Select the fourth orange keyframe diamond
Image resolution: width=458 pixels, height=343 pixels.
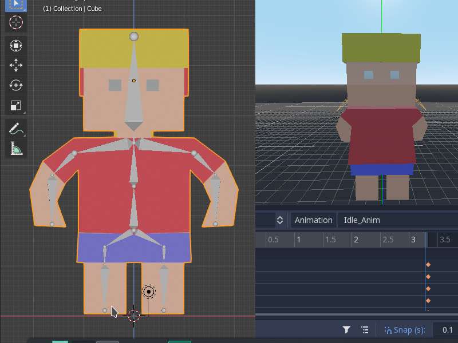tap(428, 301)
